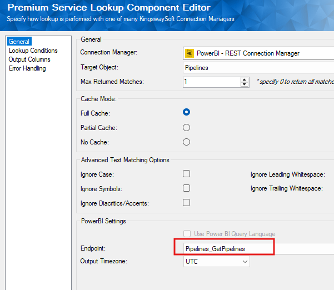Click the Use Power BI Query Language checkbox

pyautogui.click(x=187, y=233)
